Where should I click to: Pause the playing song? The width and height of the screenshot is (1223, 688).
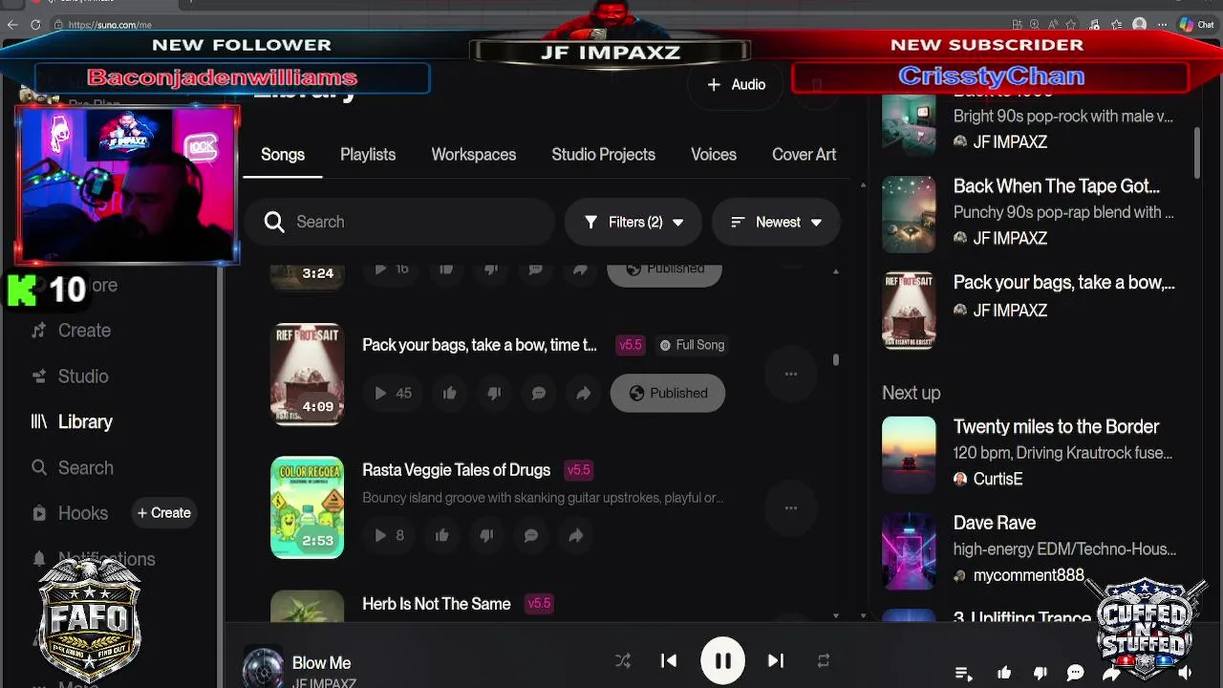722,660
